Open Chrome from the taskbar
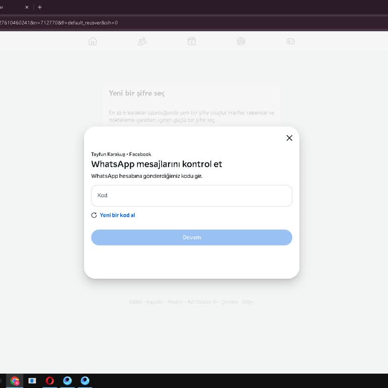This screenshot has width=388, height=388. coord(15,380)
